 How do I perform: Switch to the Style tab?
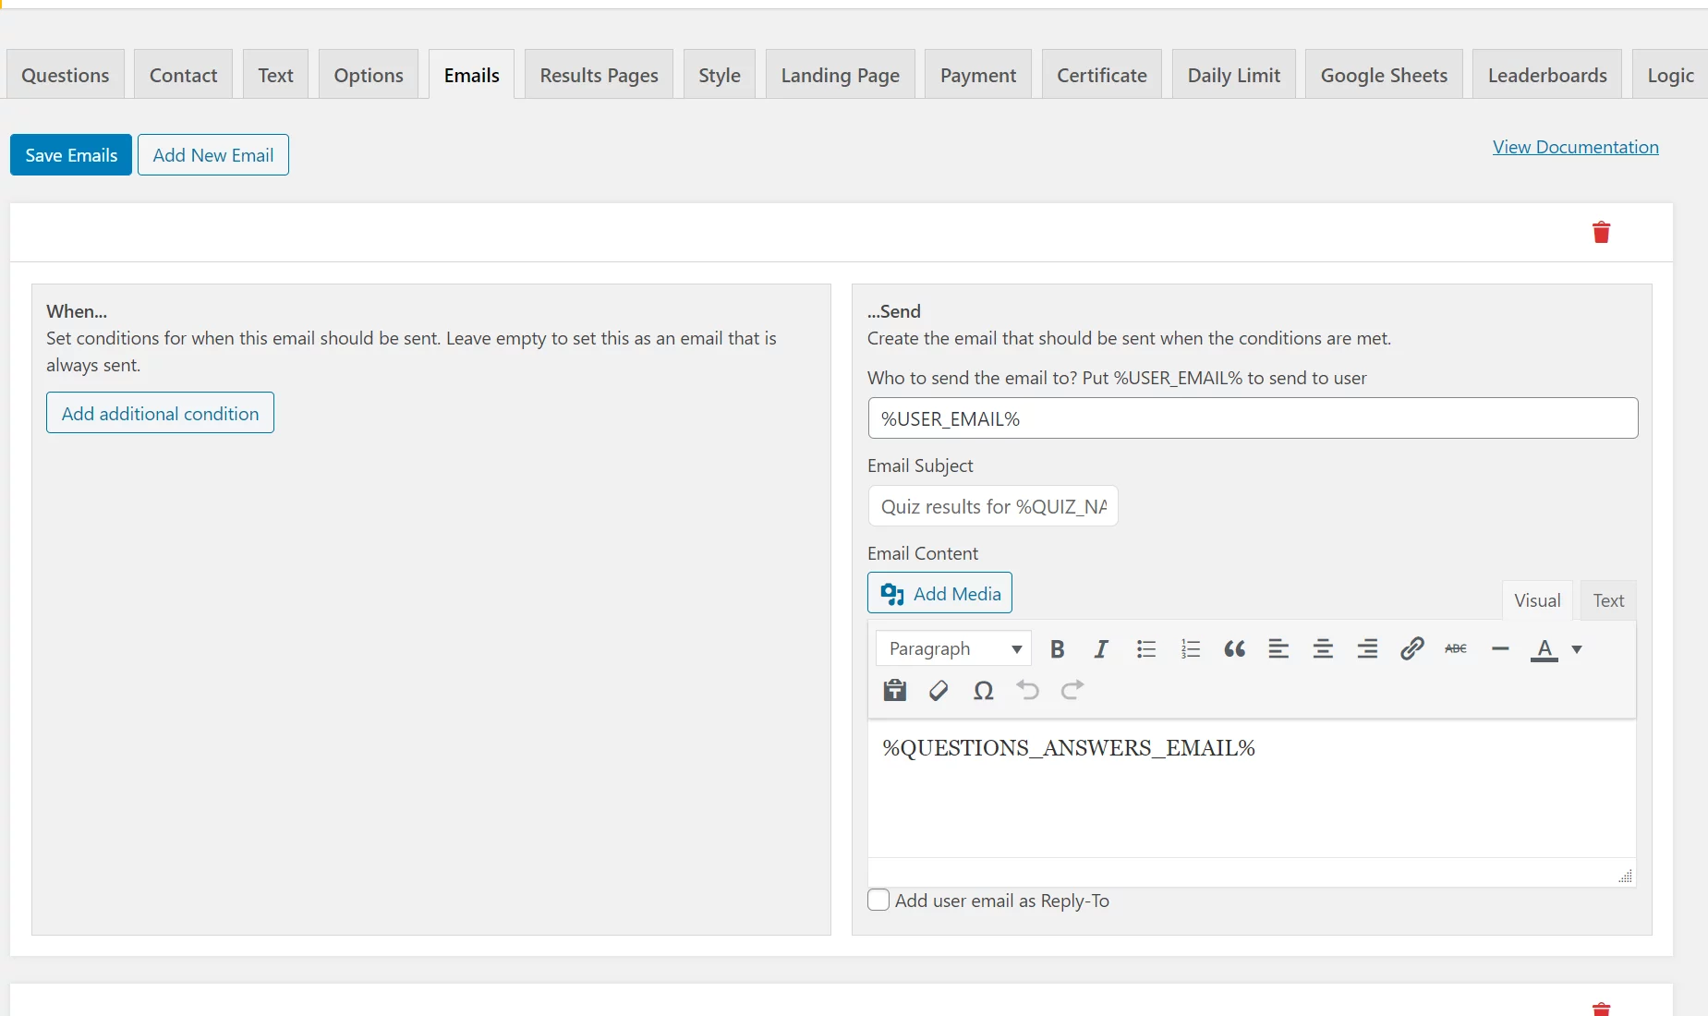[720, 75]
